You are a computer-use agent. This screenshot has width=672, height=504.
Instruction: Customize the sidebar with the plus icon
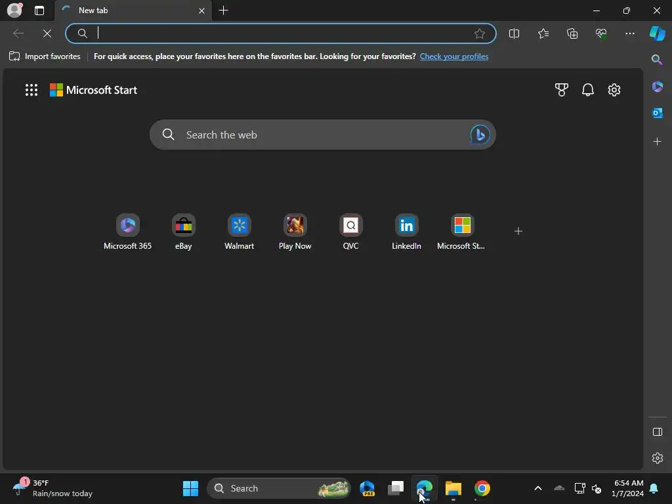pos(657,142)
